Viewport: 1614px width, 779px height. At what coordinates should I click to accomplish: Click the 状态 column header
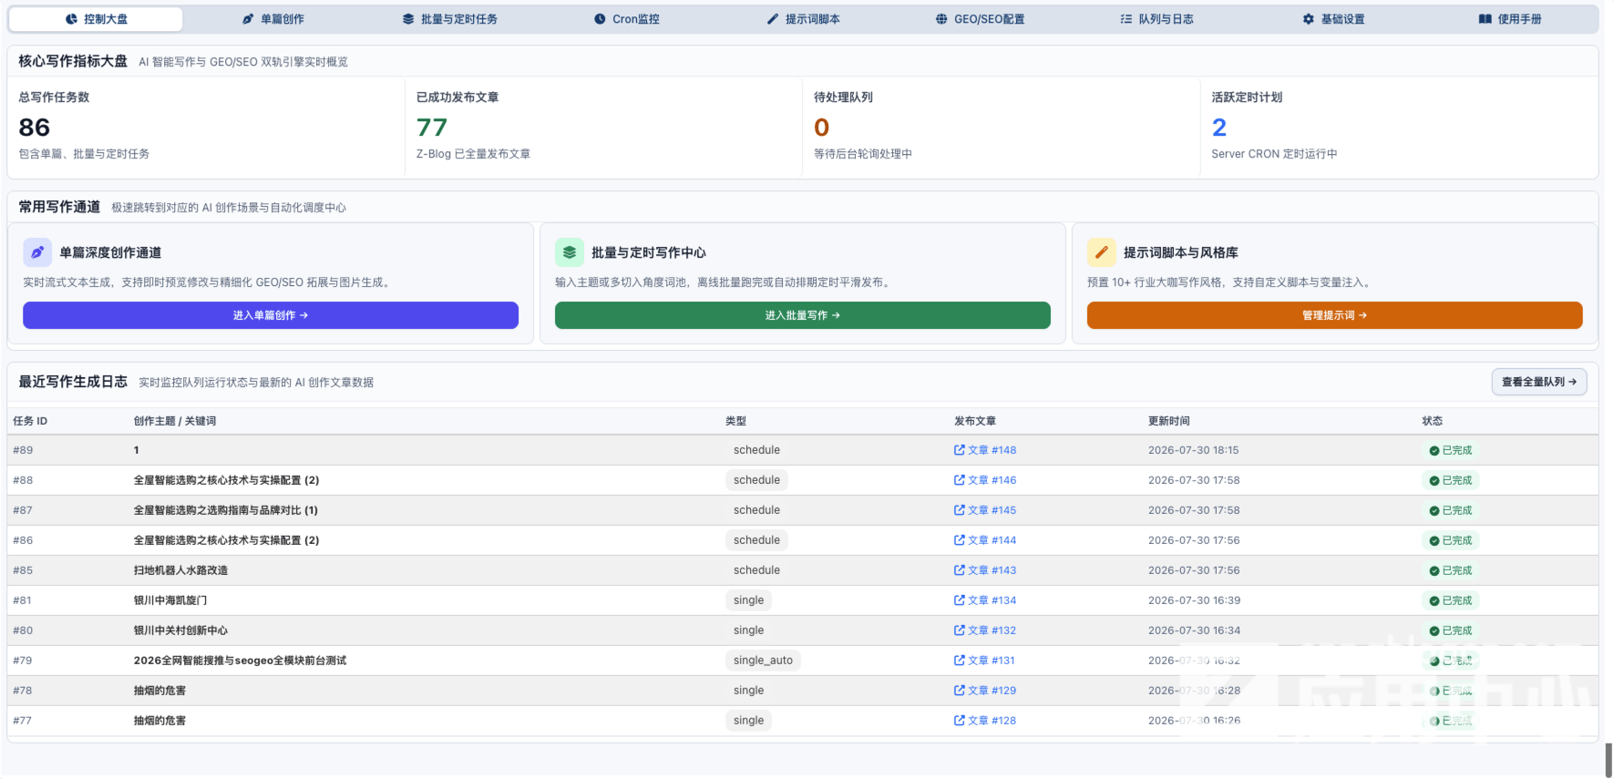tap(1432, 421)
